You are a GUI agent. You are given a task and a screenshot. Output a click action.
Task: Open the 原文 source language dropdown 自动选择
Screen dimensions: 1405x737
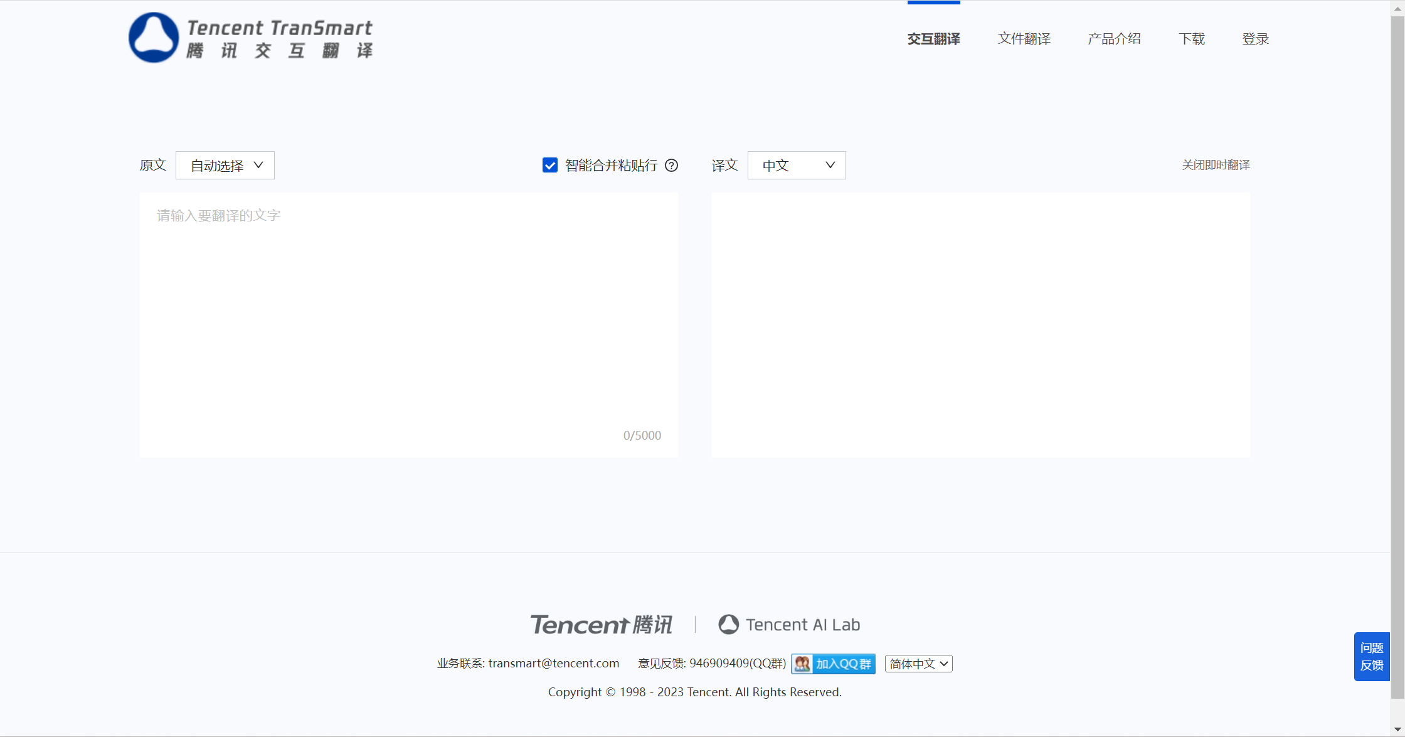point(225,165)
